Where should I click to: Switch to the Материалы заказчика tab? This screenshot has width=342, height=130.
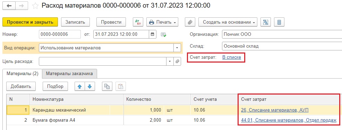click(69, 74)
